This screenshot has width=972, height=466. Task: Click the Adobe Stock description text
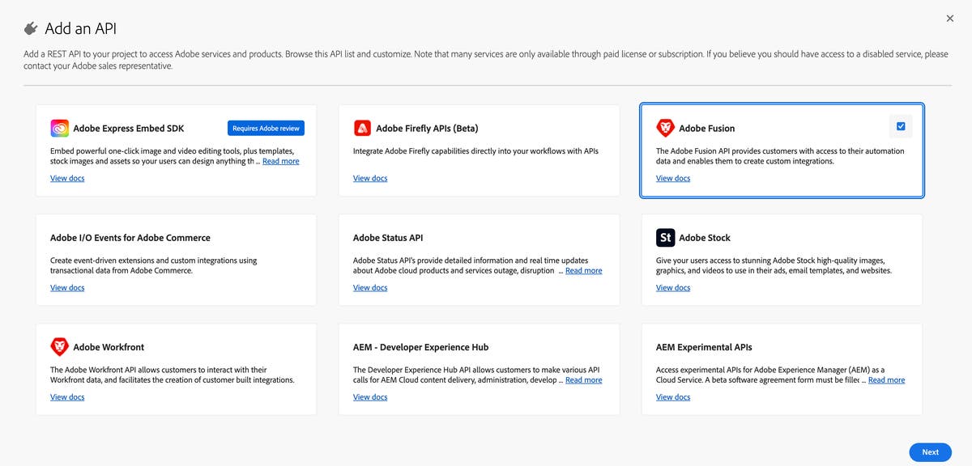tap(774, 265)
